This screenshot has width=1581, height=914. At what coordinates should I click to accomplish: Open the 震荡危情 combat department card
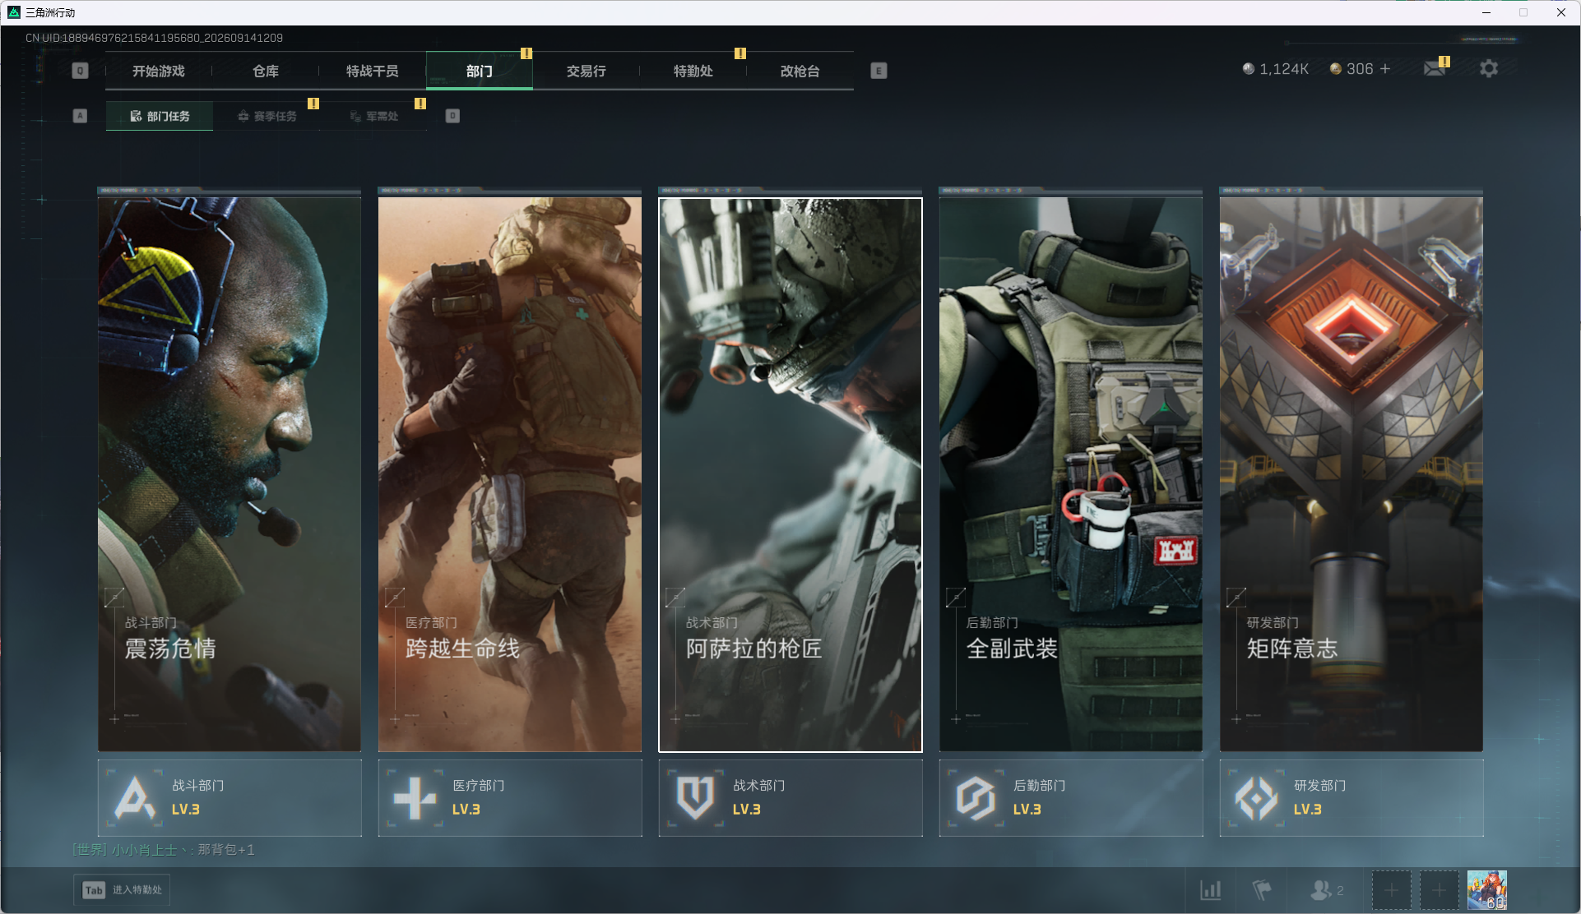coord(229,474)
